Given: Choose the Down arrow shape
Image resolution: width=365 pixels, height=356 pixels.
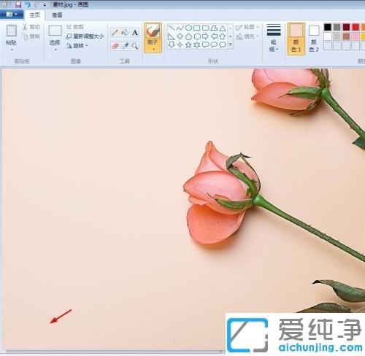Looking at the screenshot, I should click(x=172, y=44).
